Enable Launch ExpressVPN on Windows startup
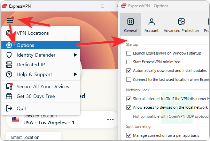 (129, 53)
